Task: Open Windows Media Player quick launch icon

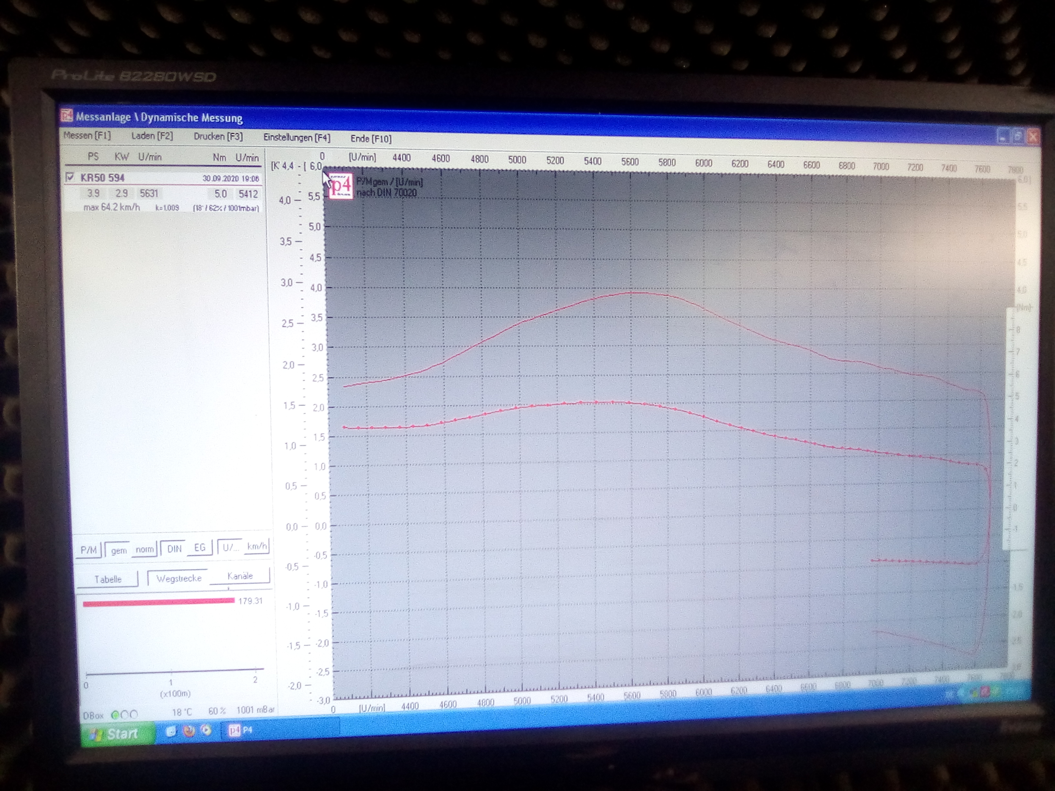Action: 206,730
